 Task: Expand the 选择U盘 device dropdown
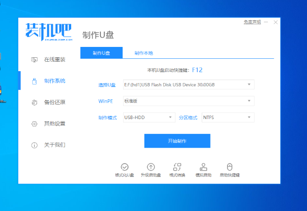pyautogui.click(x=187, y=84)
